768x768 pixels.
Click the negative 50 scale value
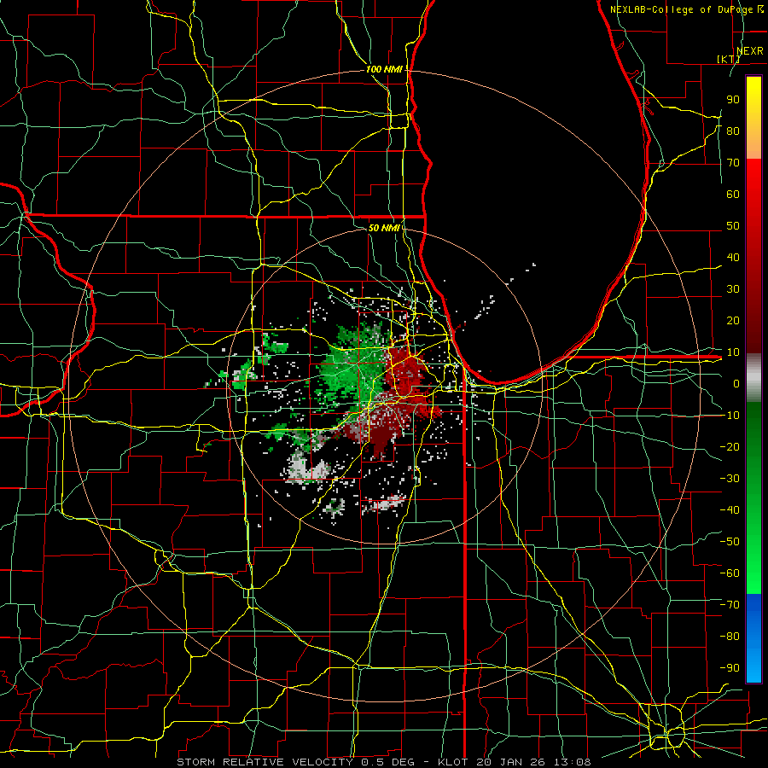[730, 542]
